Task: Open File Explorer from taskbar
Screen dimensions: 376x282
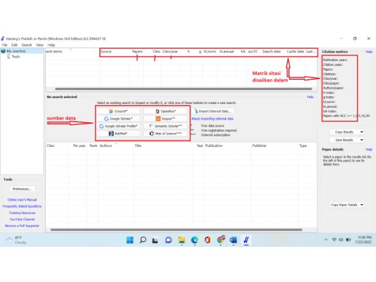Action: pyautogui.click(x=182, y=240)
